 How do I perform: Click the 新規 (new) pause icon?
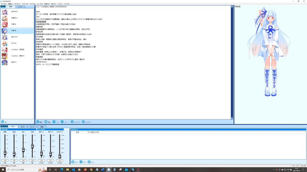pos(73,162)
